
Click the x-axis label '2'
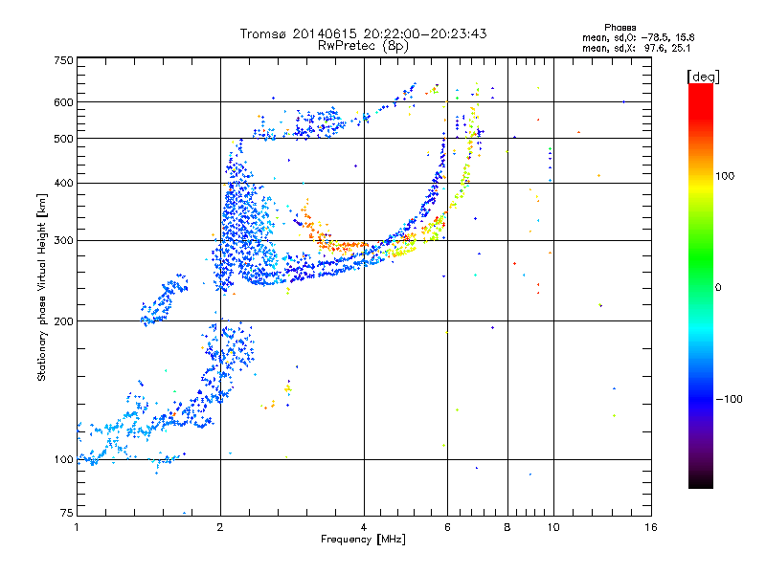(220, 527)
